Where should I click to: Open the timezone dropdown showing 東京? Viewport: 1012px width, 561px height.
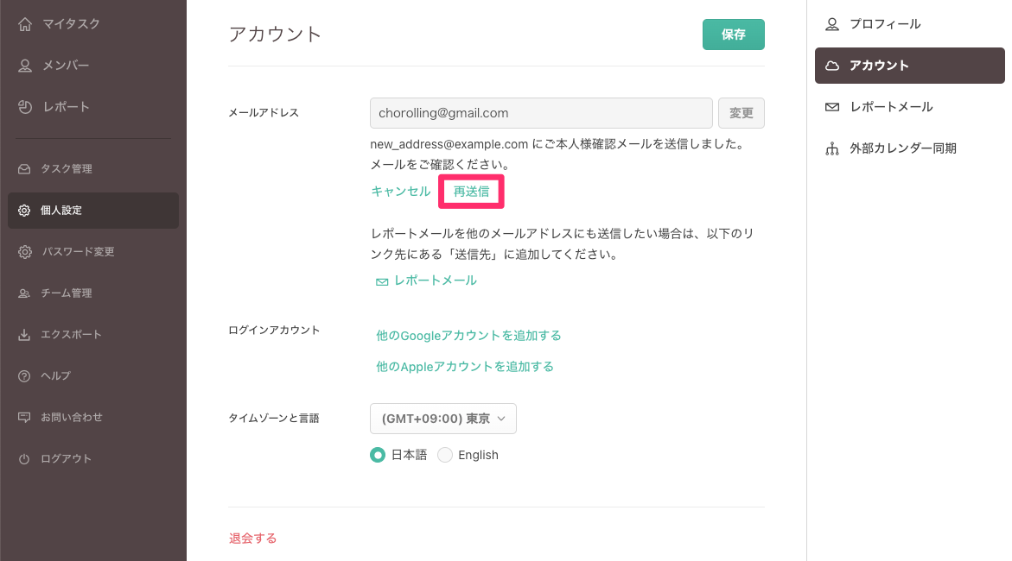pyautogui.click(x=442, y=419)
